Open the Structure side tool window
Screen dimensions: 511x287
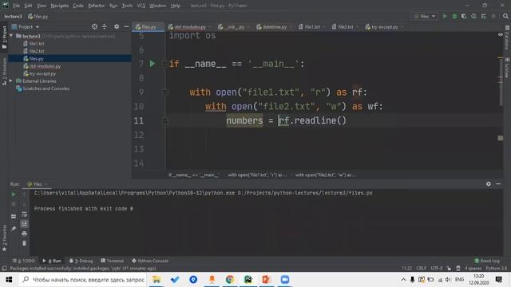pos(4,71)
